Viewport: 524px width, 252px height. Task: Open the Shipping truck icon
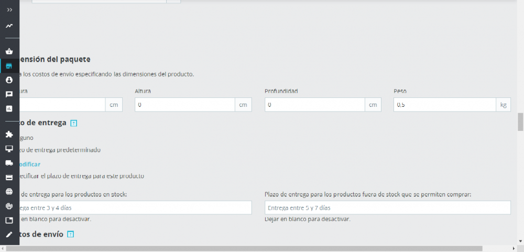click(9, 163)
